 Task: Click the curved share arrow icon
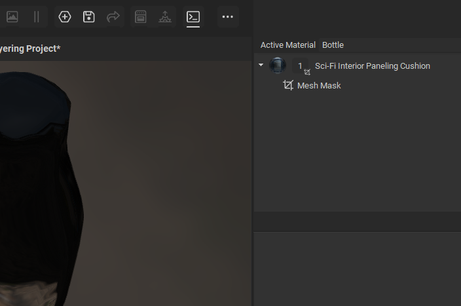pos(113,17)
